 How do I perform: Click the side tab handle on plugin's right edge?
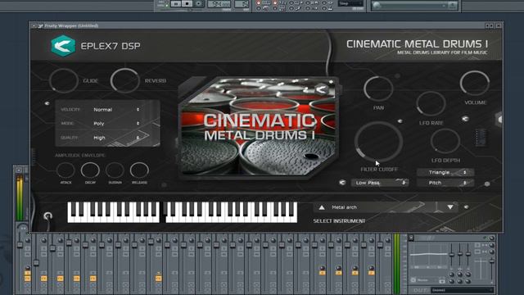pyautogui.click(x=499, y=119)
